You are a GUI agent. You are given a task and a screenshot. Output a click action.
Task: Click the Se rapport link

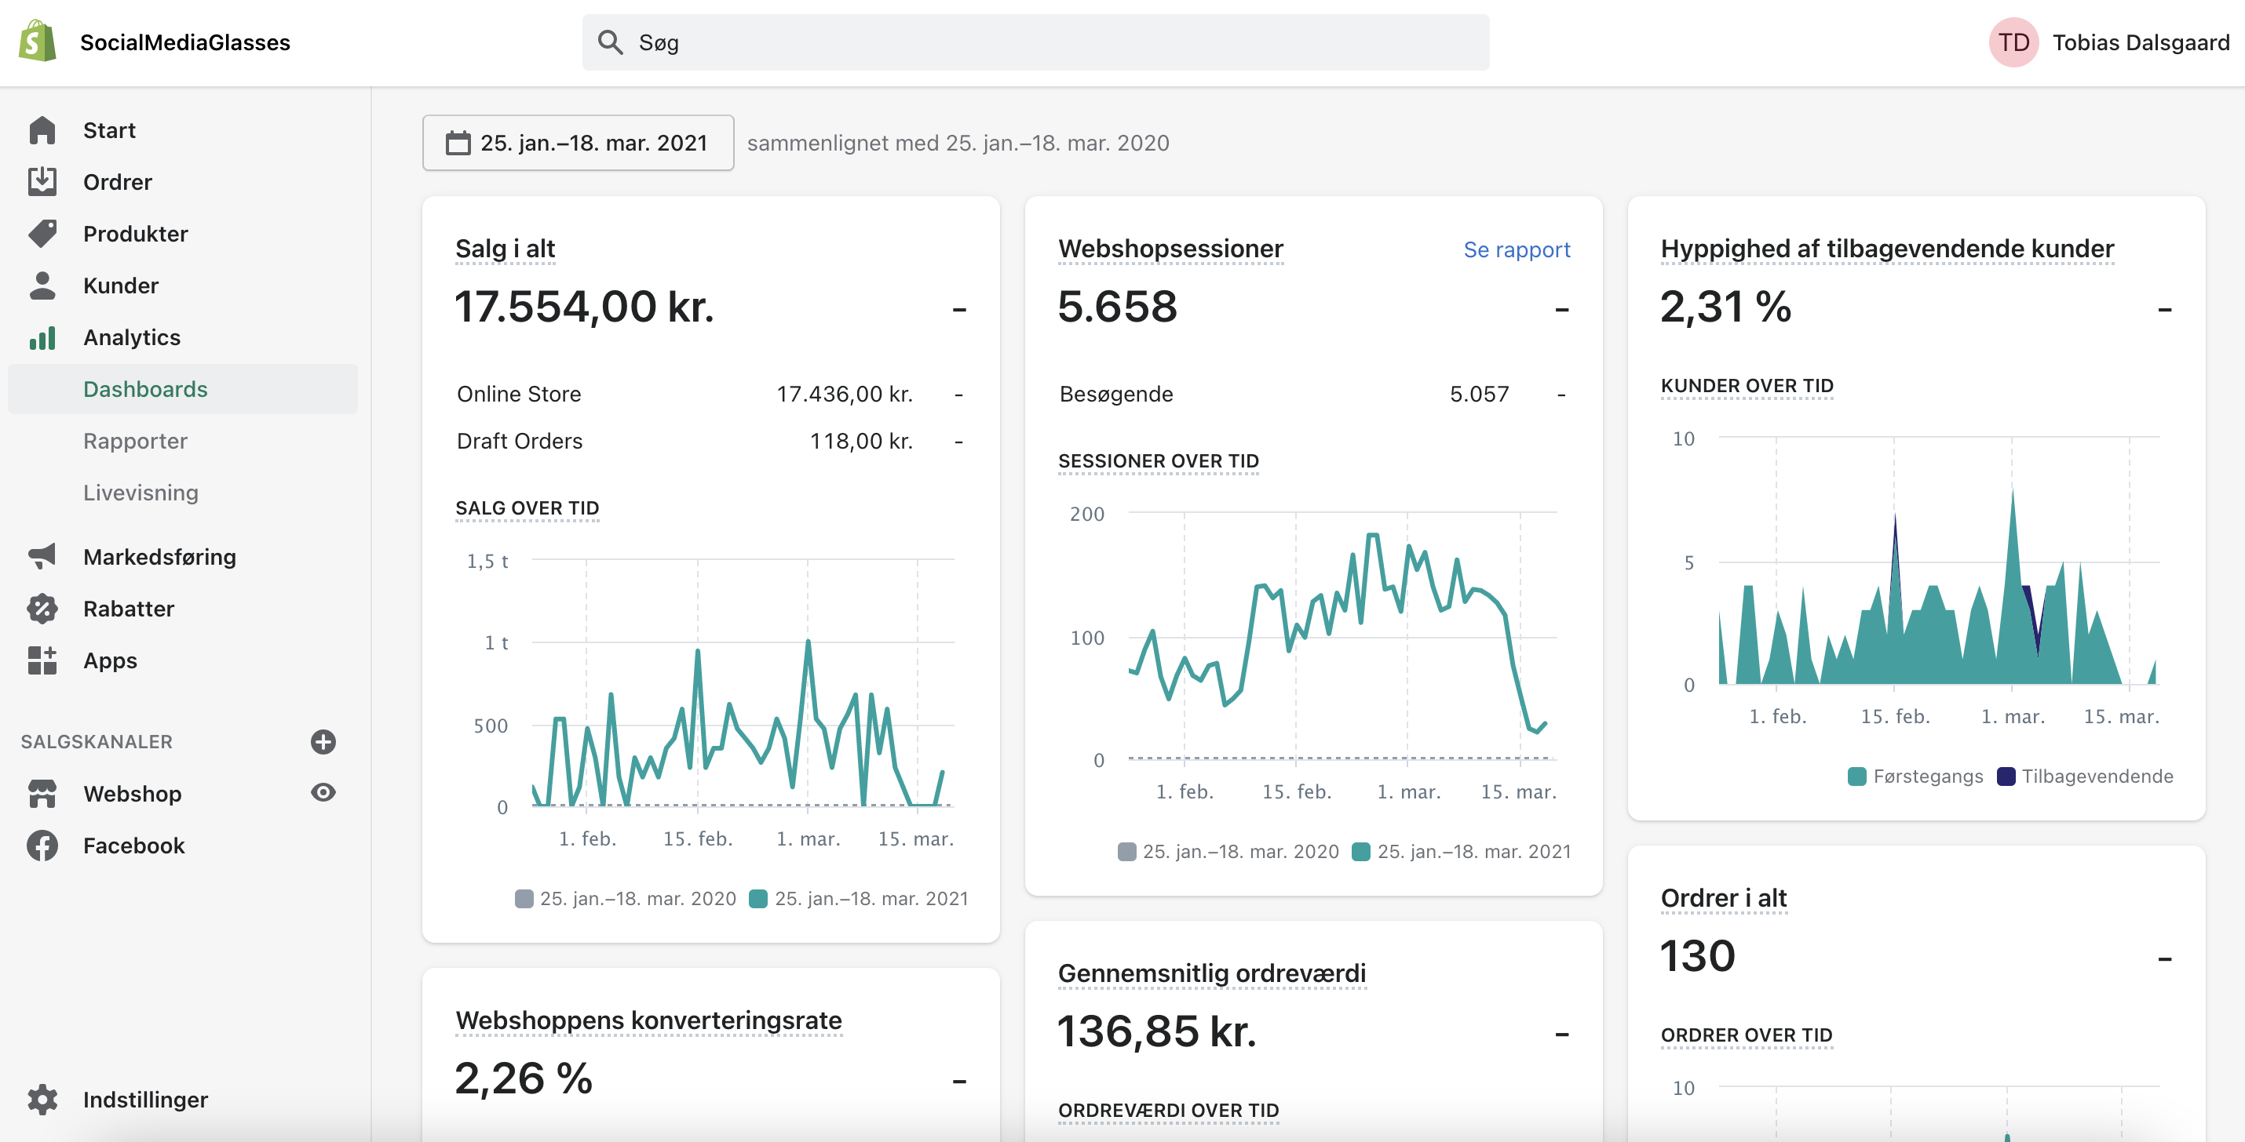click(1516, 250)
